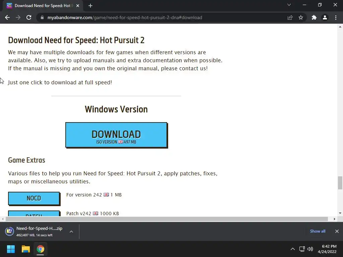The height and width of the screenshot is (257, 343).
Task: Reload the myabandonware page
Action: point(29,17)
